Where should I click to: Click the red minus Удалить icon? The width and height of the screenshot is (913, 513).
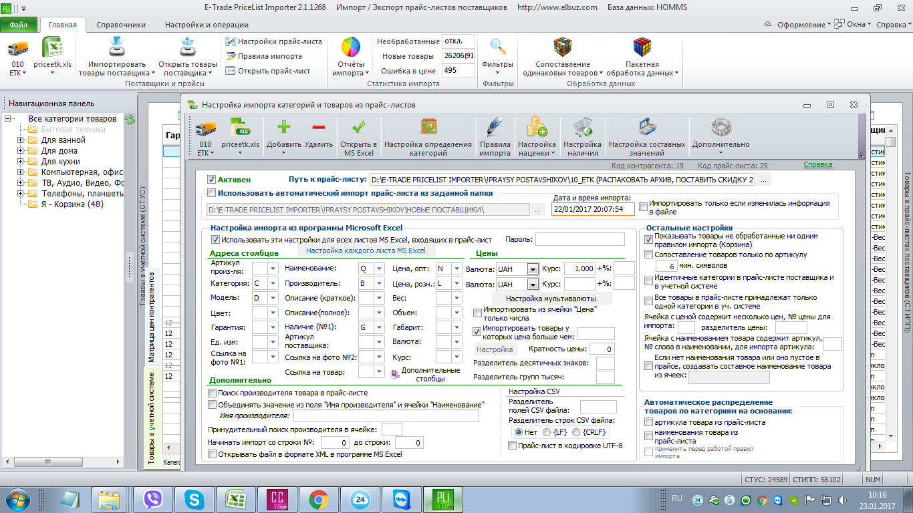coord(319,127)
